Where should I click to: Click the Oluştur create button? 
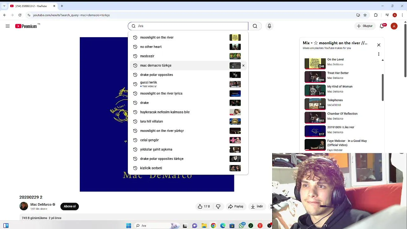point(365,26)
